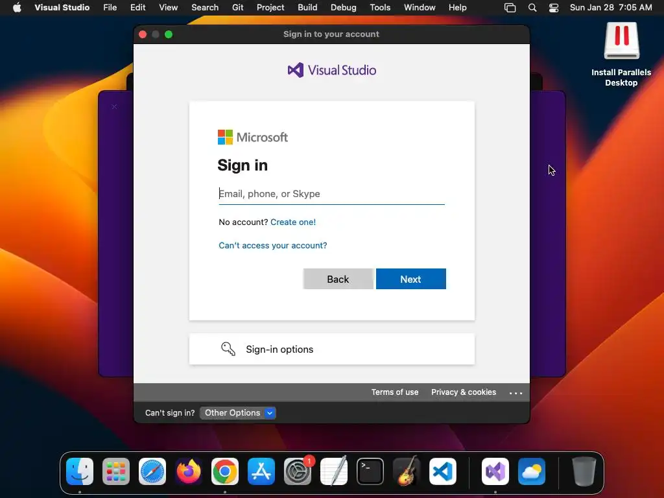Viewport: 664px width, 498px height.
Task: Click the Stage Manager menu bar icon
Action: pos(510,8)
